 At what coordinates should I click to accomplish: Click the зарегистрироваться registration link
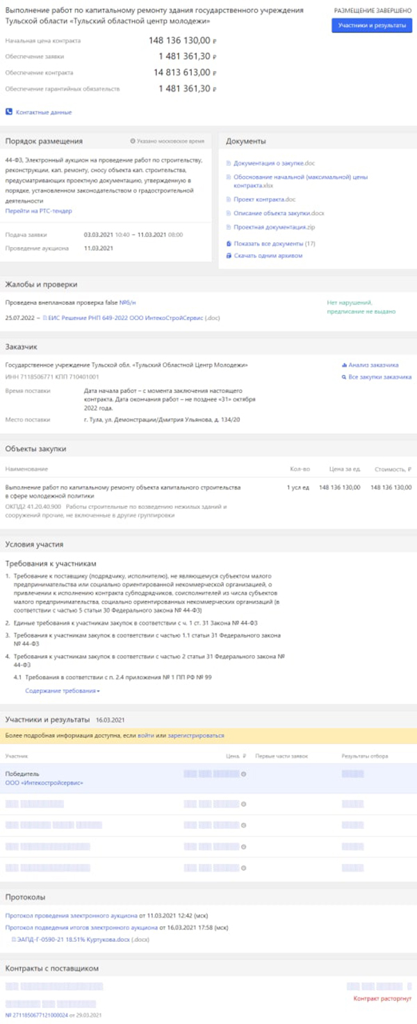196,735
